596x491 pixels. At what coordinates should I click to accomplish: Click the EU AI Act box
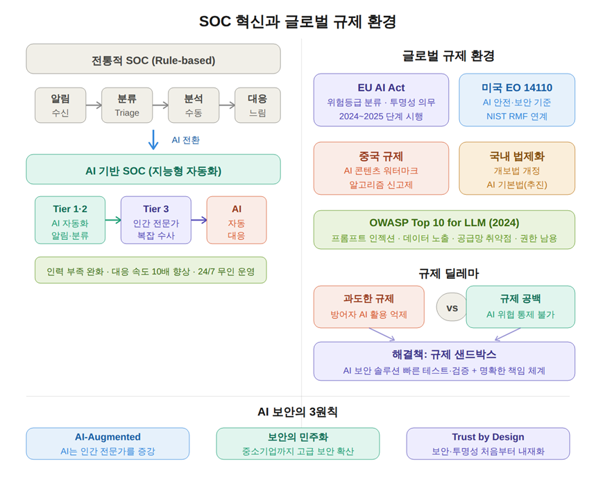click(381, 101)
